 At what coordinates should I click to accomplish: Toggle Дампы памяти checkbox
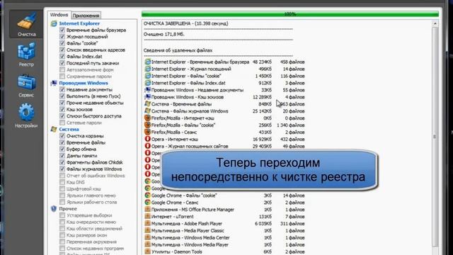tap(62, 156)
